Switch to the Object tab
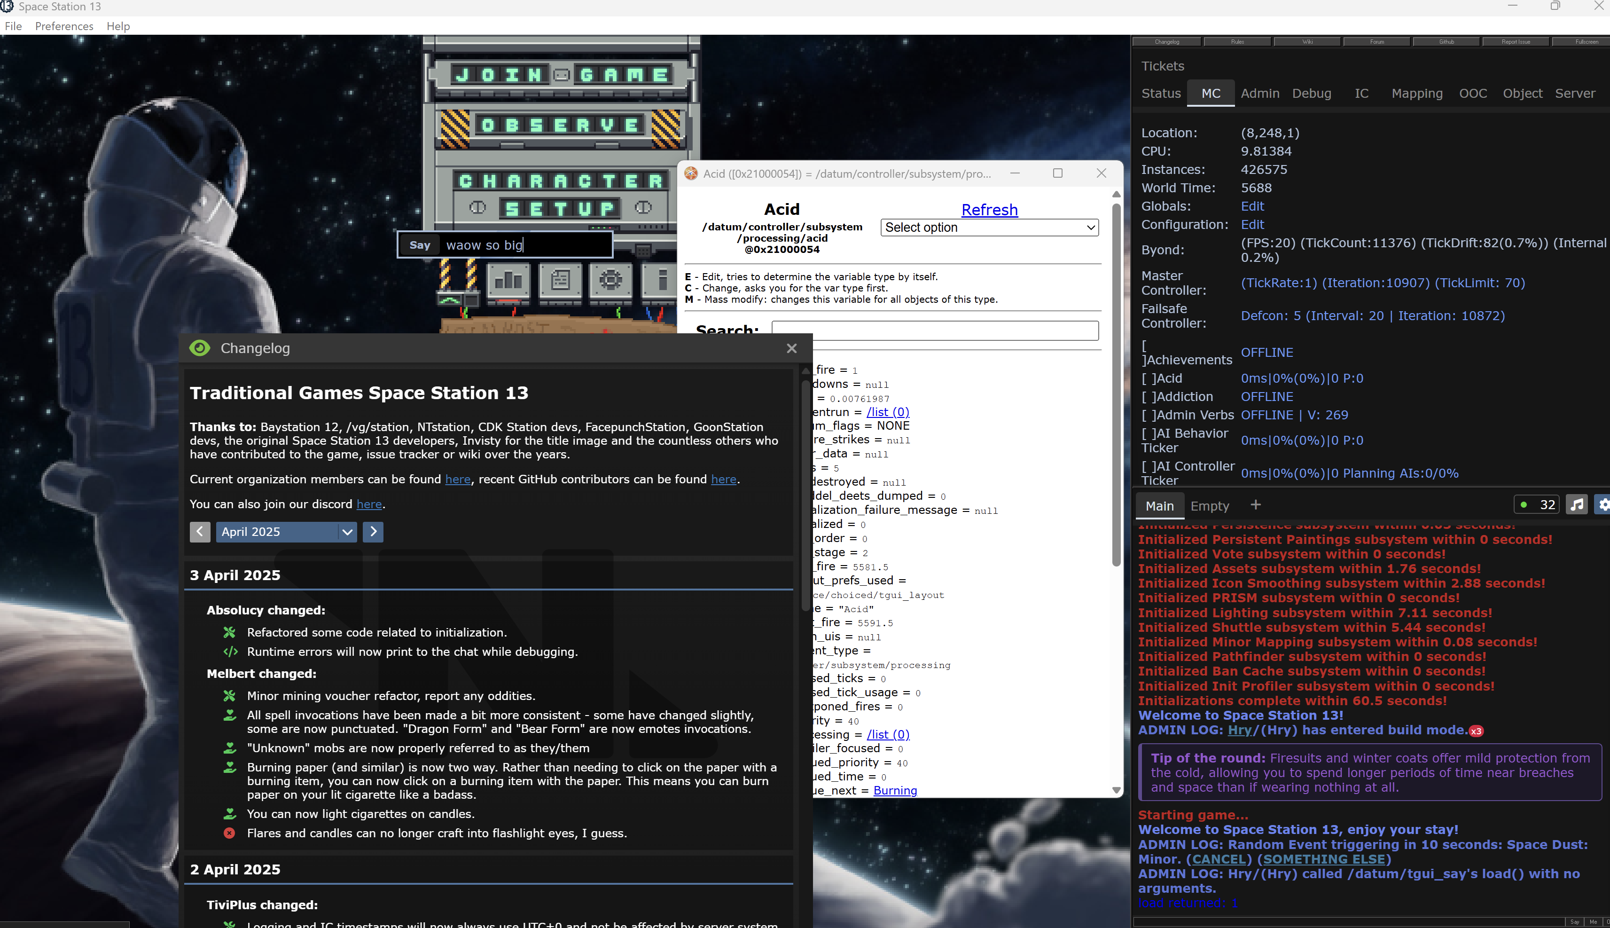Viewport: 1610px width, 928px height. [x=1523, y=93]
